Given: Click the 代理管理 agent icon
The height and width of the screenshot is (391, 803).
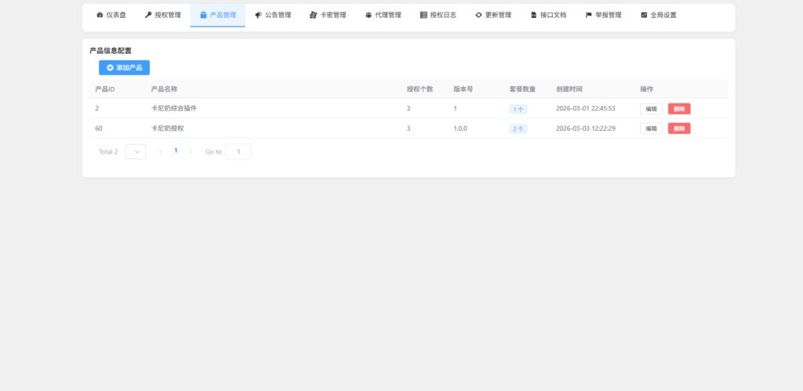Looking at the screenshot, I should [369, 15].
